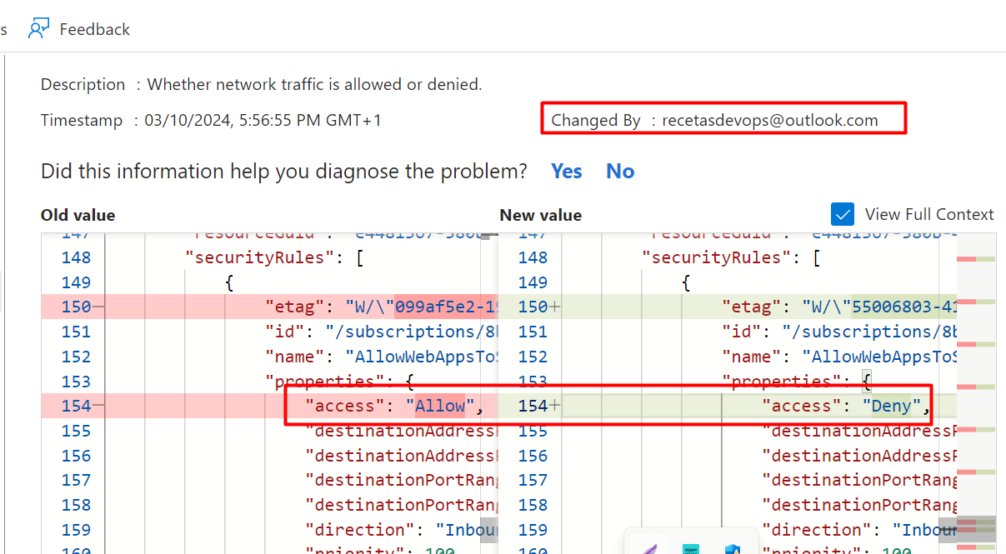
Task: Click line number 148 in new pane
Action: 533,257
